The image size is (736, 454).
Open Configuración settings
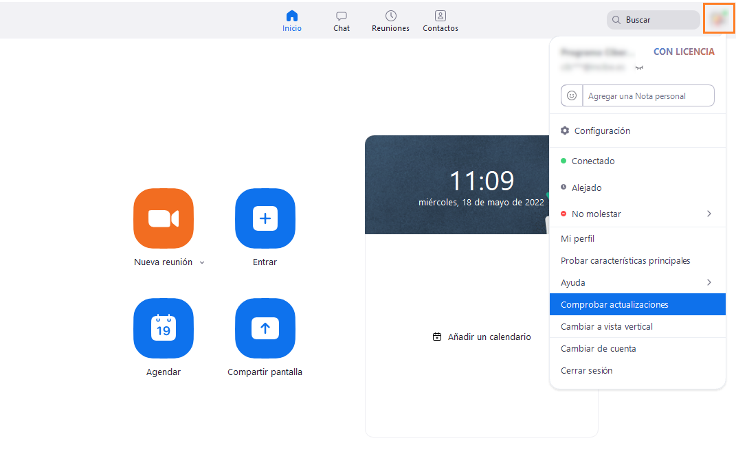tap(601, 130)
